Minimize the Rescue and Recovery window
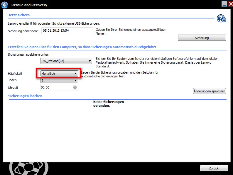 (x=224, y=4)
